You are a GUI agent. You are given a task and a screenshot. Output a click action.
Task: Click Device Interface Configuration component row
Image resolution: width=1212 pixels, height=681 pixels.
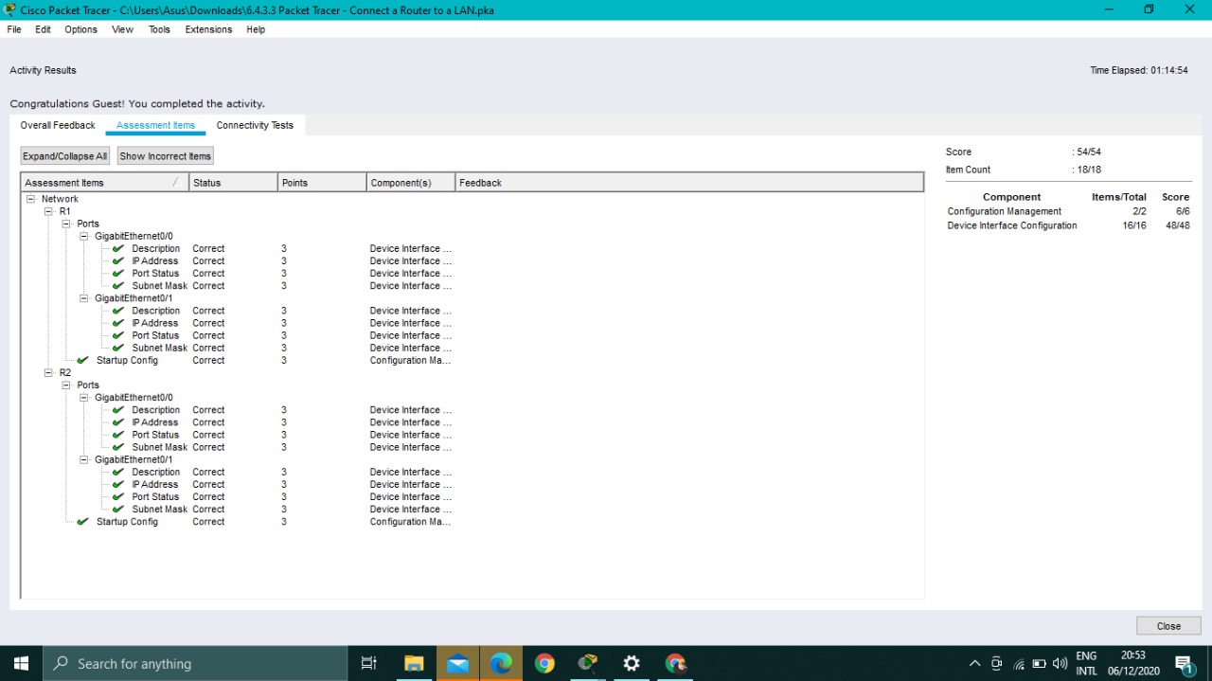click(1069, 225)
